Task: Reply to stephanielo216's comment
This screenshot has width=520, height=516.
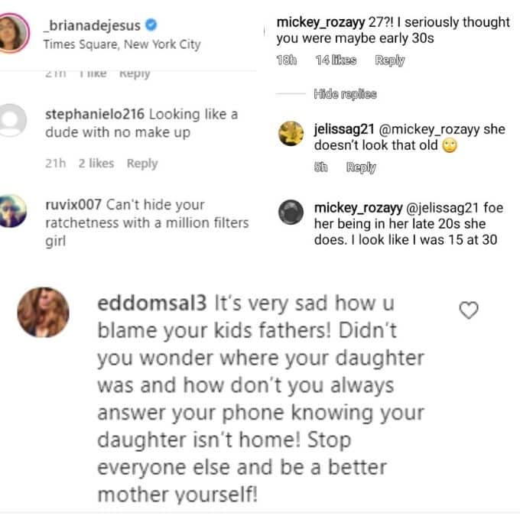Action: click(x=142, y=163)
